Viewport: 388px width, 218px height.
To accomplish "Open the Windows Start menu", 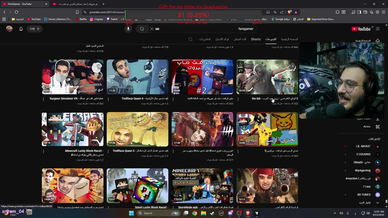I will [x=131, y=213].
